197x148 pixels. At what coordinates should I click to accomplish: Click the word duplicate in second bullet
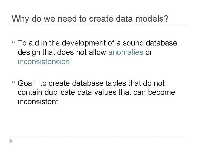click(x=60, y=93)
